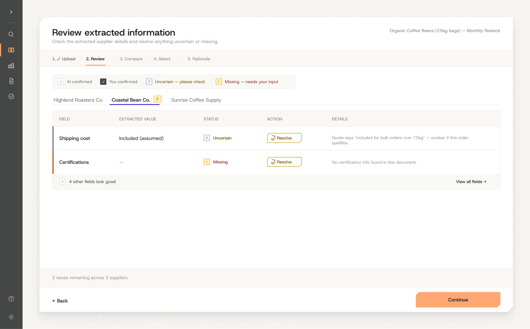The width and height of the screenshot is (530, 329).
Task: Click the Missing legend exclamation icon
Action: pyautogui.click(x=219, y=81)
